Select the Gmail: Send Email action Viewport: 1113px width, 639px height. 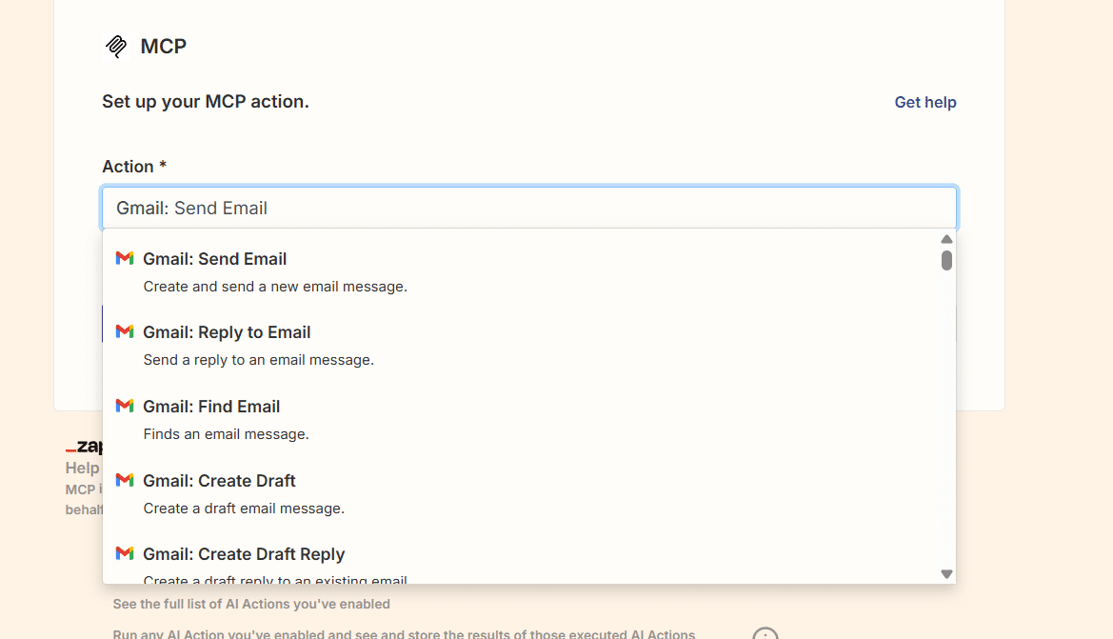(x=214, y=259)
